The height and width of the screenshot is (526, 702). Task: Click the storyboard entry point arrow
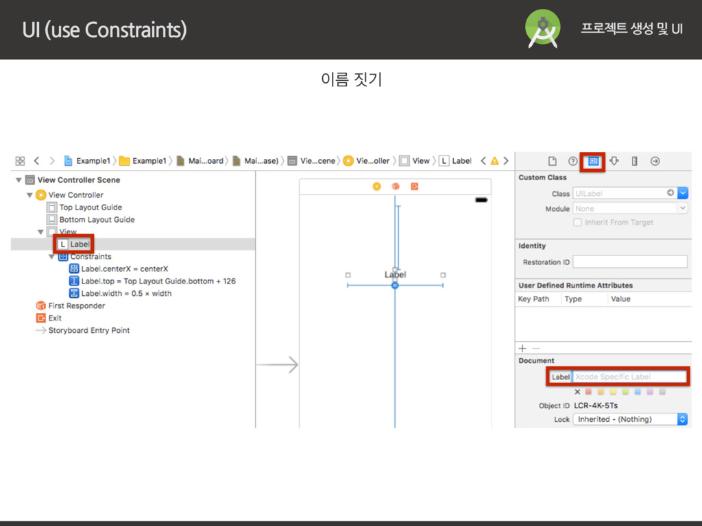coord(277,364)
